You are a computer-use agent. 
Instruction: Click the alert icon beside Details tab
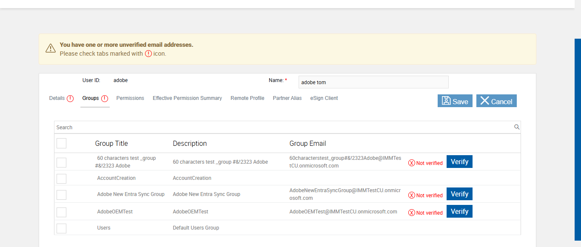point(70,98)
